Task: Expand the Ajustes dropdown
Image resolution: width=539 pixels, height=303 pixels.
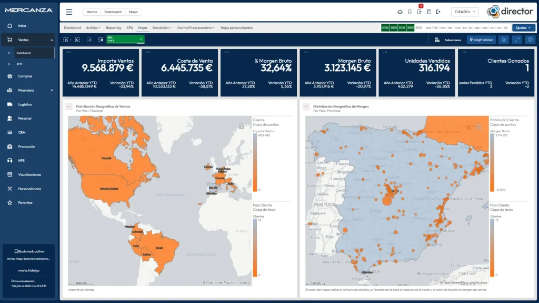Action: [x=523, y=27]
